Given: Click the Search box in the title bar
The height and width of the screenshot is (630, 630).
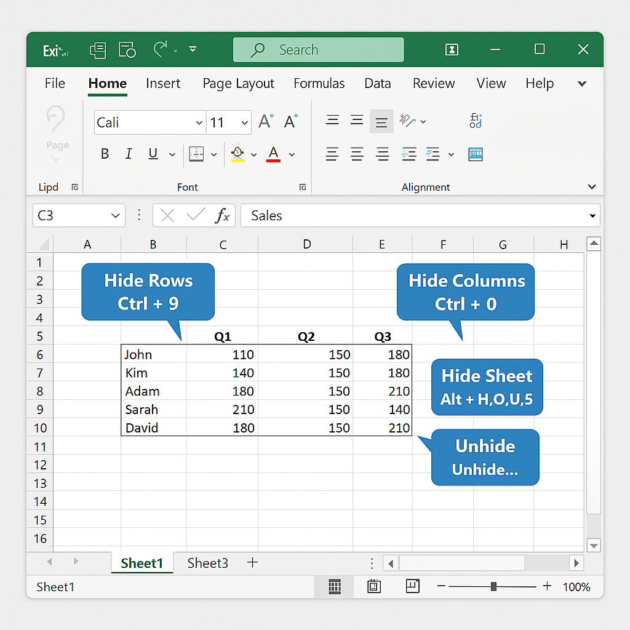Looking at the screenshot, I should tap(318, 50).
